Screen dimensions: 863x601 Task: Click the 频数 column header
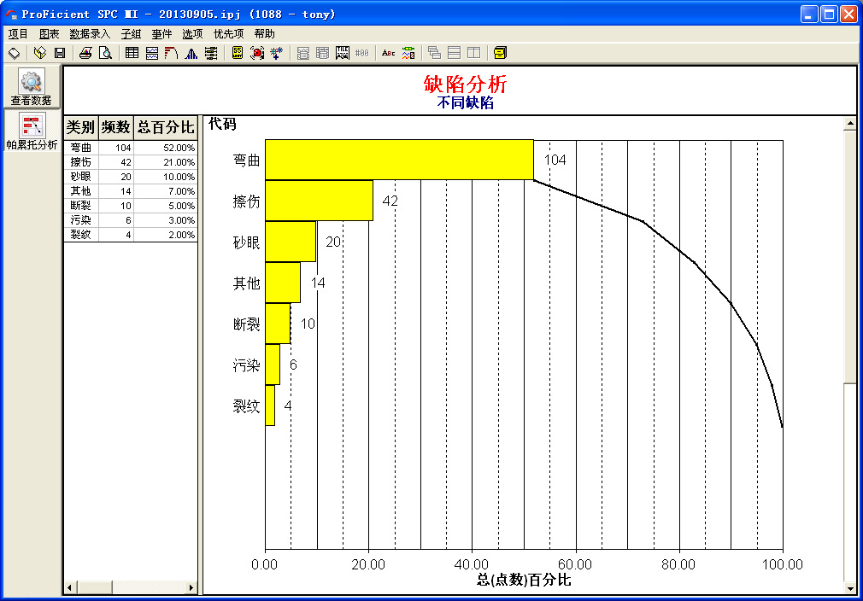pyautogui.click(x=115, y=127)
